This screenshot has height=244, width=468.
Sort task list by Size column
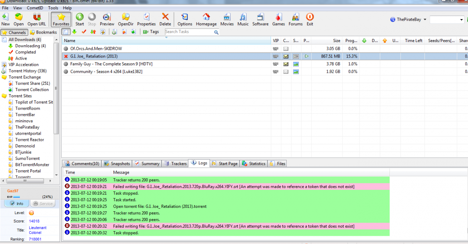(326, 40)
